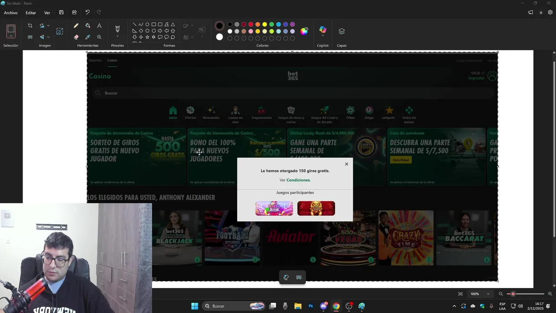
Task: Click the Brushes tool icon
Action: [x=117, y=29]
